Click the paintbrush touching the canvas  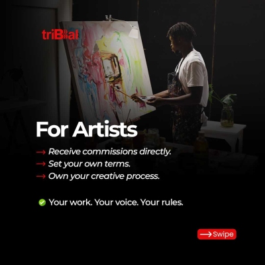coord(124,92)
